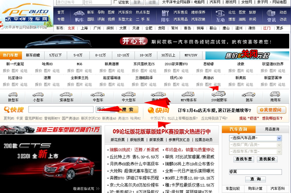Click the 快搜 search input field
The height and width of the screenshot is (193, 291).
click(x=61, y=109)
